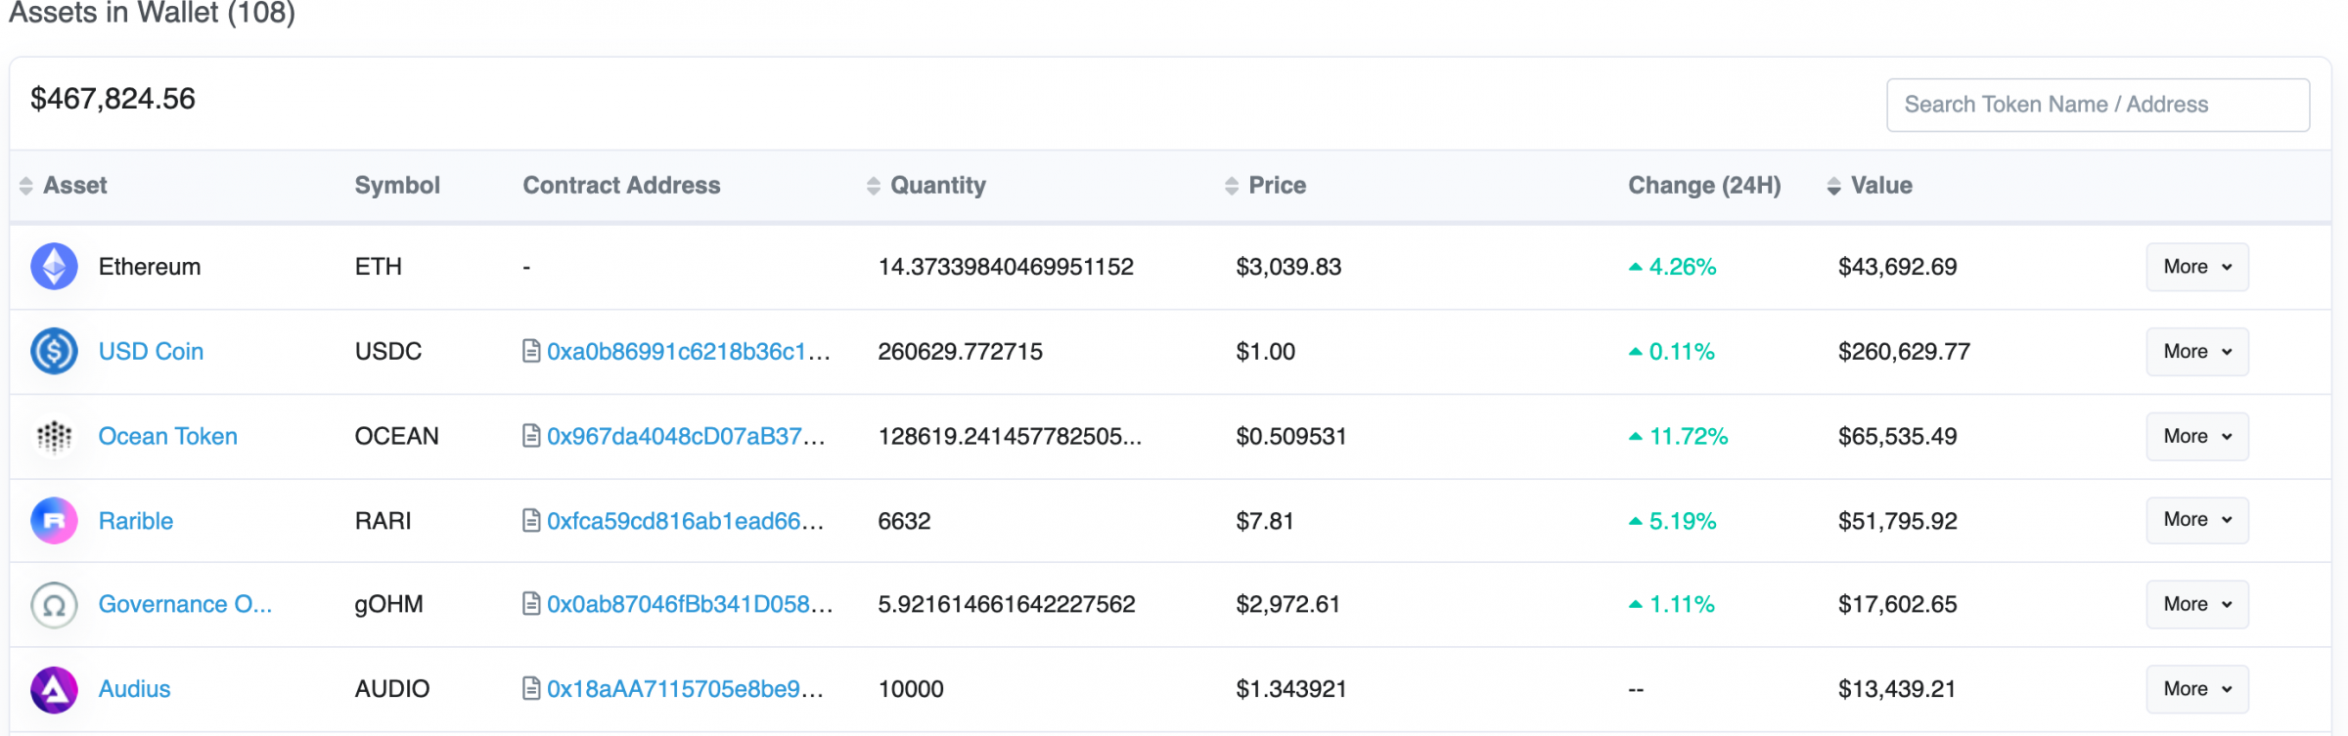Image resolution: width=2348 pixels, height=736 pixels.
Task: Focus the Search Token Name / Address field
Action: pyautogui.click(x=2098, y=105)
